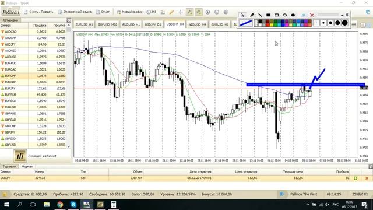Viewport: 373px width, 210px height.
Task: Select the AUDCAD quote row
Action: point(33,32)
